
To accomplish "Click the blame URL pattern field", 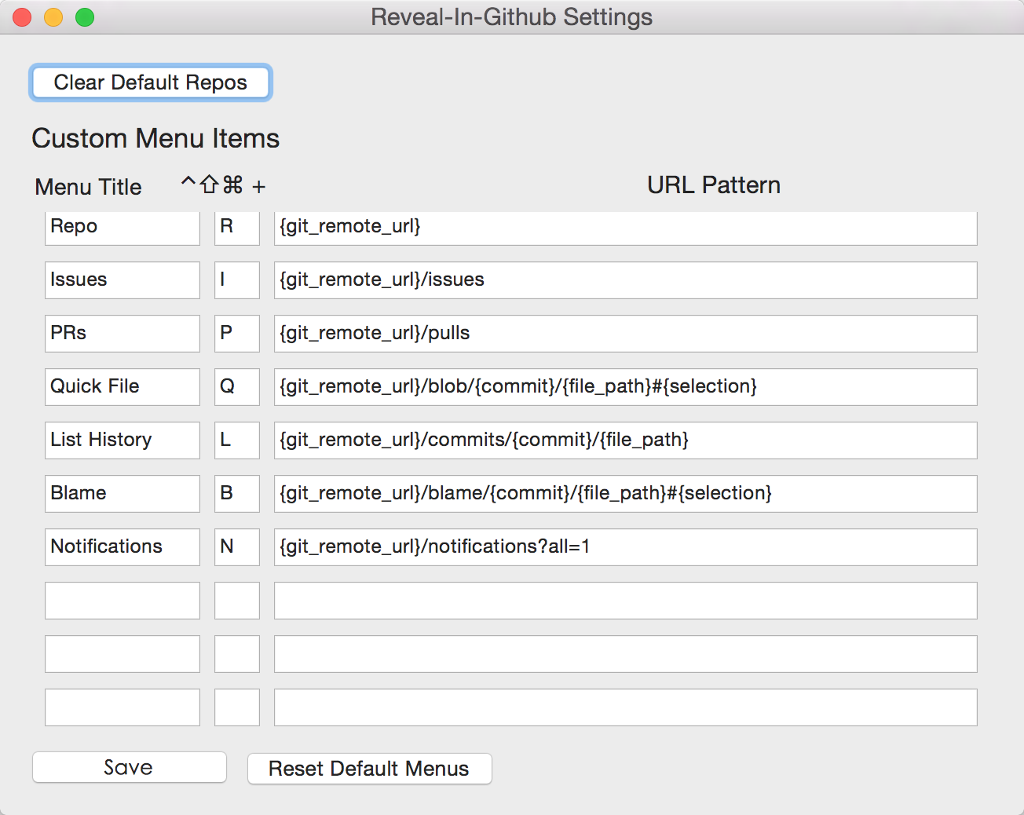I will [x=625, y=494].
